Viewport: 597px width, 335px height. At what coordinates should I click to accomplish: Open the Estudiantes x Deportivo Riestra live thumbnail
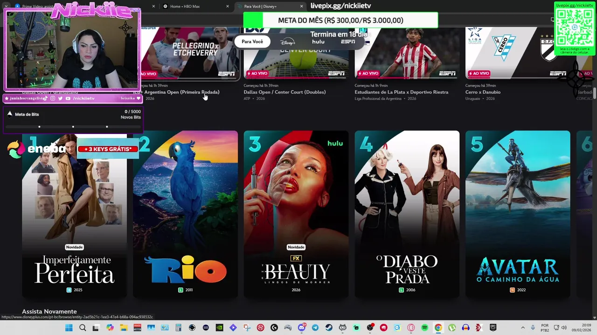point(407,53)
